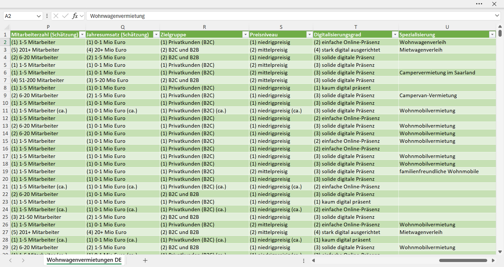Click the select-all corner triangle
This screenshot has height=267, width=504.
pos(7,27)
